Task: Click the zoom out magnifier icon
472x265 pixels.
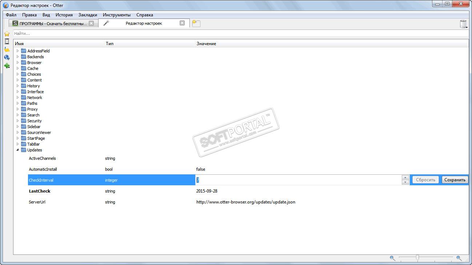Action: 392,258
